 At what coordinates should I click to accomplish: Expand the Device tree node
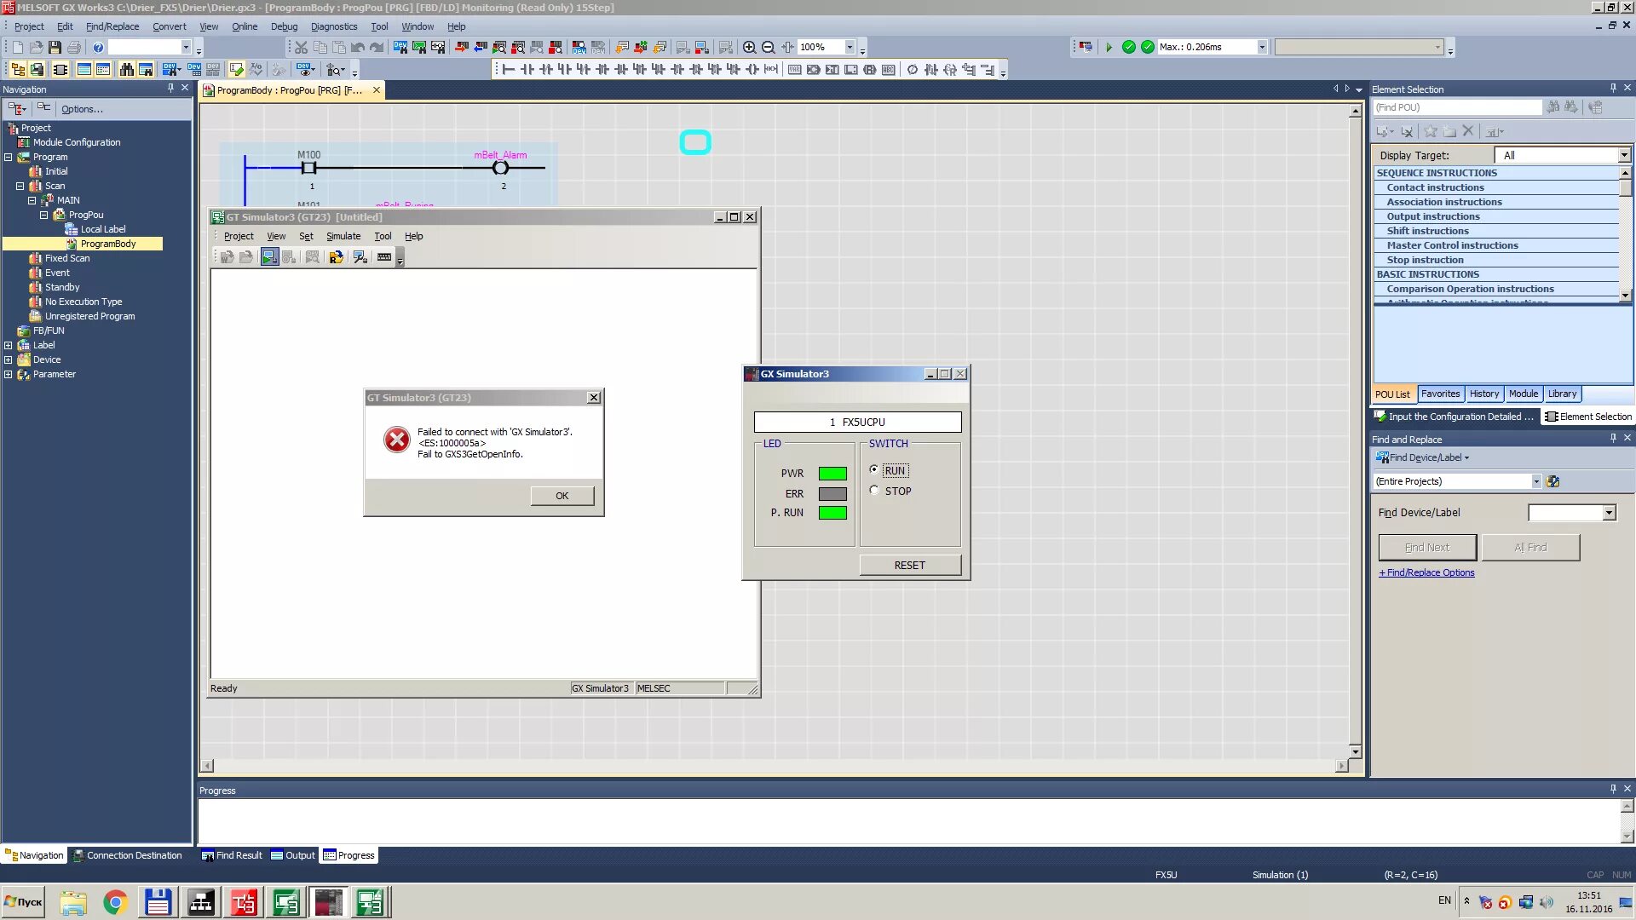point(9,359)
